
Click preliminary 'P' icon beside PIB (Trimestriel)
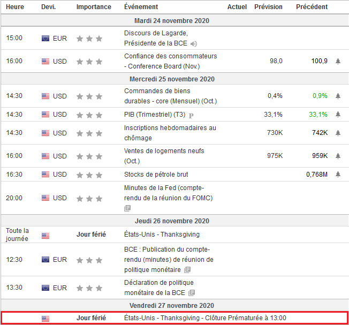[x=191, y=115]
